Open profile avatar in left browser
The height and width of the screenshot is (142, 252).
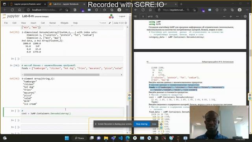click(x=119, y=10)
